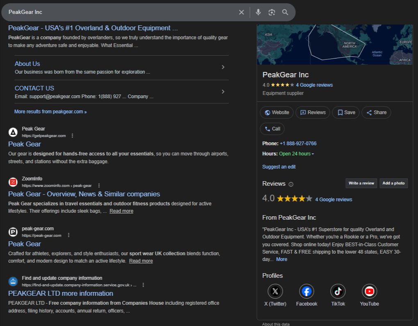Click phone number +1 888-927-0766

pos(298,144)
